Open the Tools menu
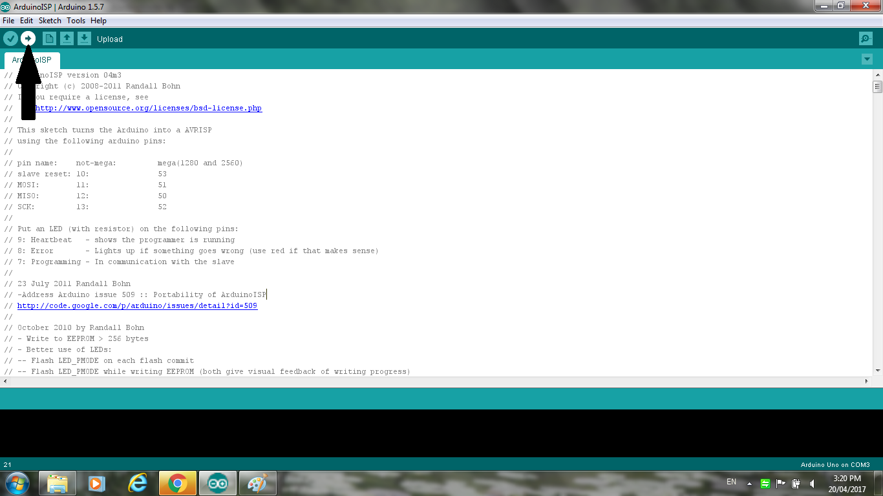The height and width of the screenshot is (496, 883). (76, 21)
